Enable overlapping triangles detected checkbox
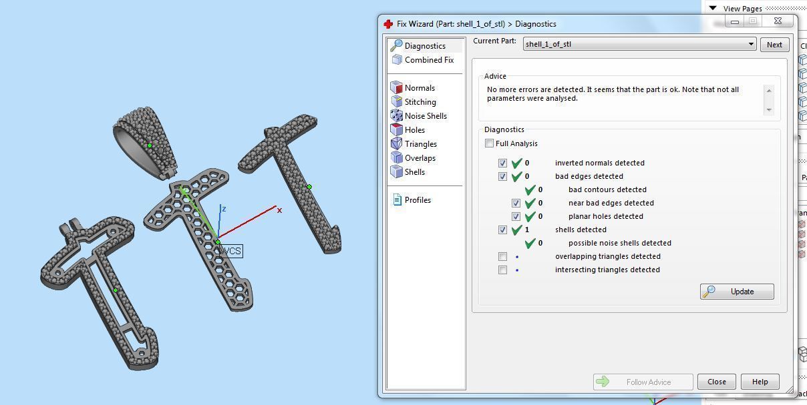 pos(502,256)
